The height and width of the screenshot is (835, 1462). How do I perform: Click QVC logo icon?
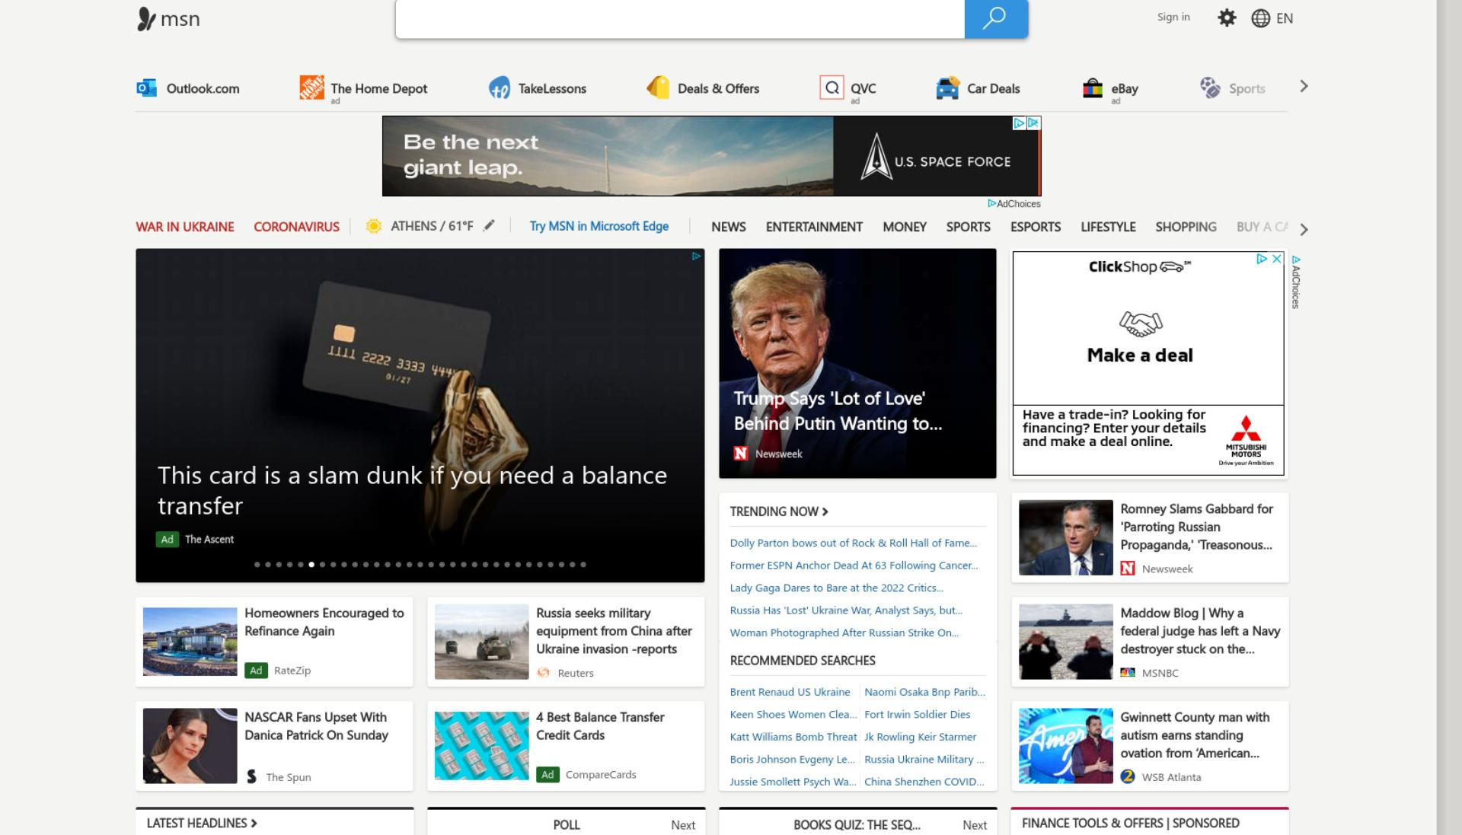point(832,88)
